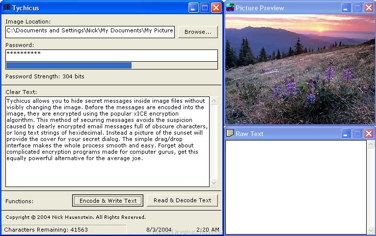
Task: Click the 8/3/2004 date in status bar
Action: click(x=159, y=230)
